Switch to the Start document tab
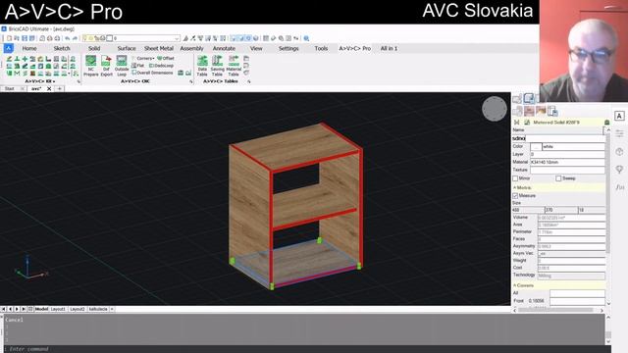Image resolution: width=628 pixels, height=353 pixels. point(10,89)
